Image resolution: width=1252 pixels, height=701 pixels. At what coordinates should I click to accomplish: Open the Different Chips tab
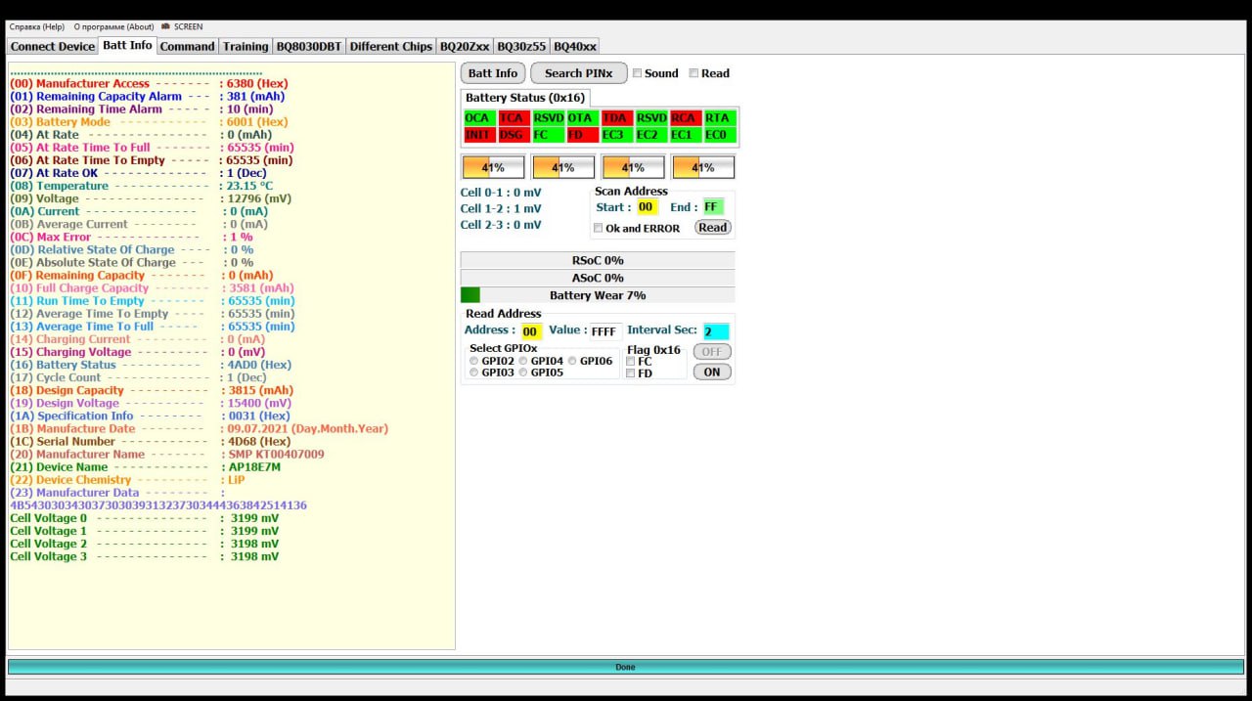pyautogui.click(x=390, y=46)
